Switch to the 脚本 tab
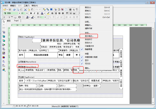Screen dimensions: 156x109 [x=9, y=21]
